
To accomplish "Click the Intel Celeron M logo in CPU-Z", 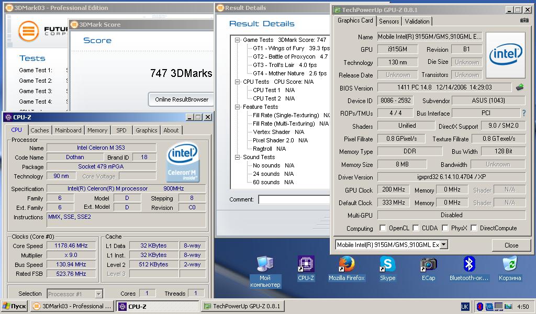I will [x=183, y=162].
